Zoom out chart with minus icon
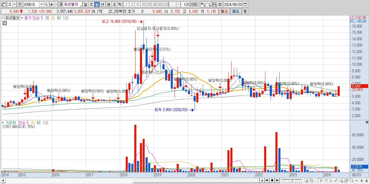370x184 pixels. tap(357, 181)
